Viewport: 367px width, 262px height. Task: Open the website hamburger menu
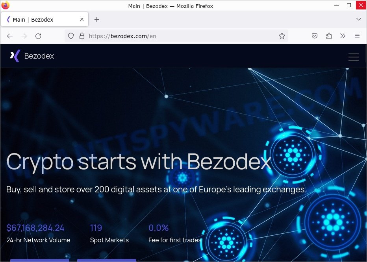[354, 57]
